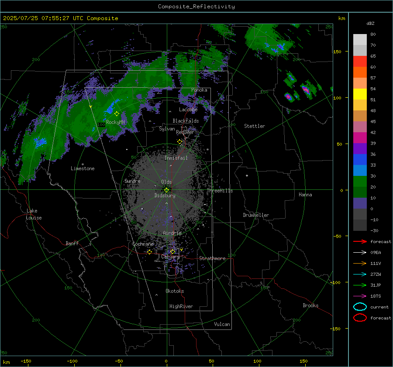
Task: Click the Drumheller city label
Action: [x=256, y=215]
